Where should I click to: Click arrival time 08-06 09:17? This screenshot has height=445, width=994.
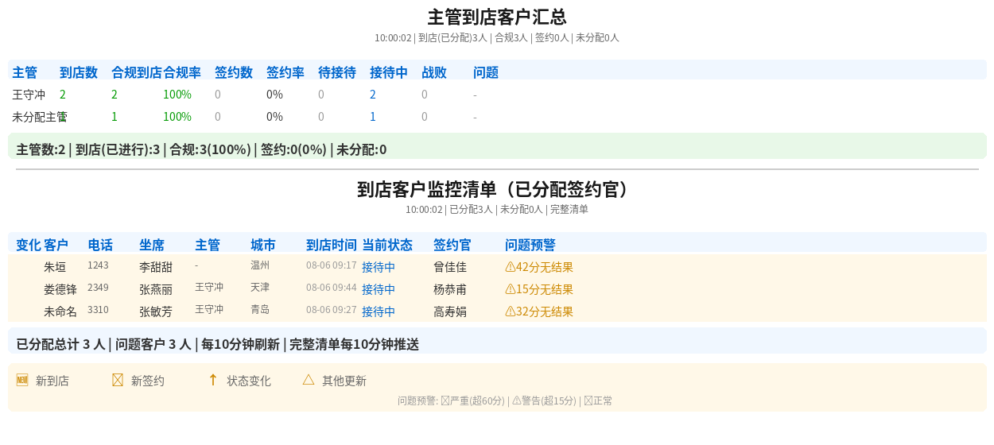[332, 265]
